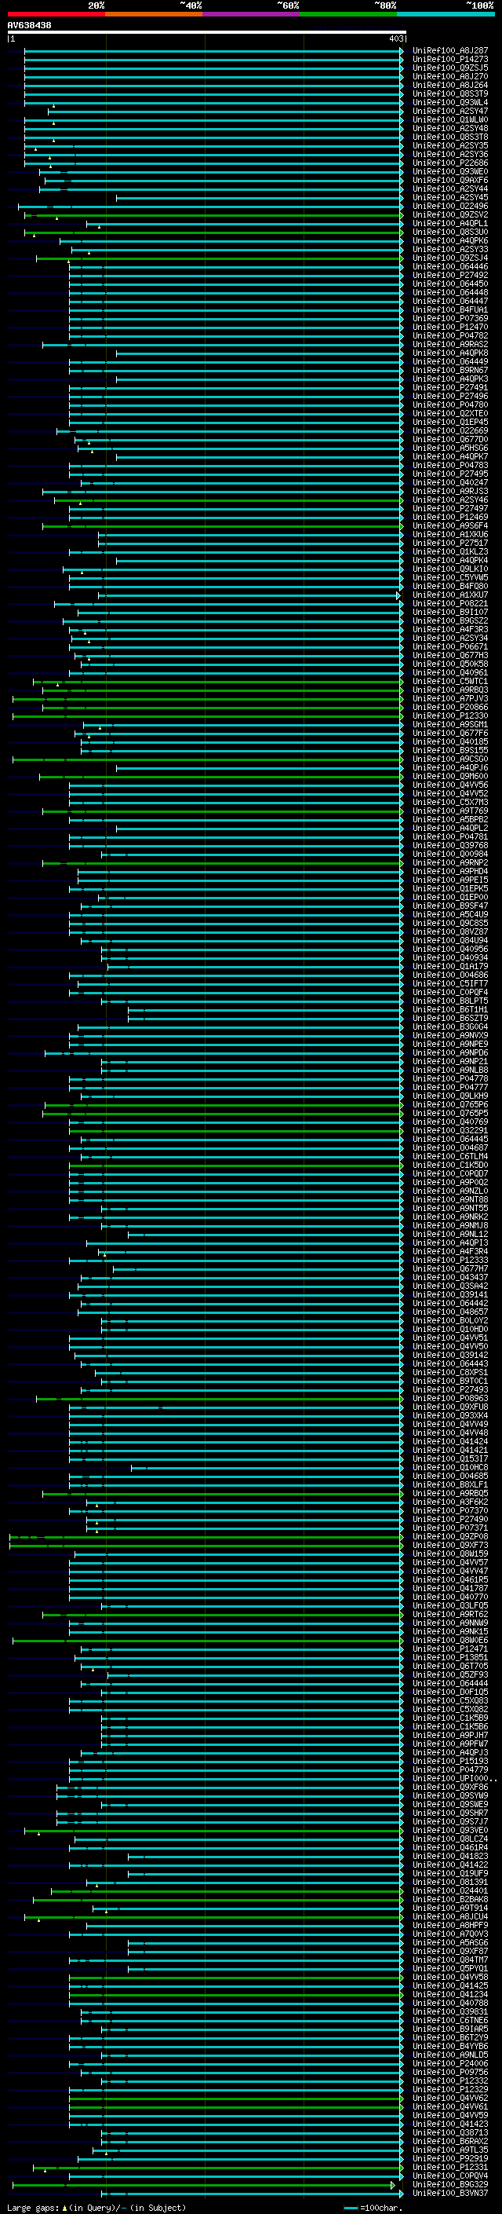Select hit label UniRef100_A2SY48
Viewport: 502px width, 2214px height.
(x=450, y=128)
